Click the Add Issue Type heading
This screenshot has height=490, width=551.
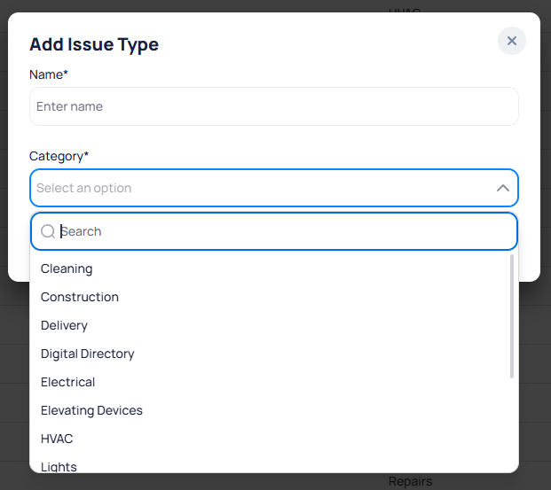click(x=94, y=44)
